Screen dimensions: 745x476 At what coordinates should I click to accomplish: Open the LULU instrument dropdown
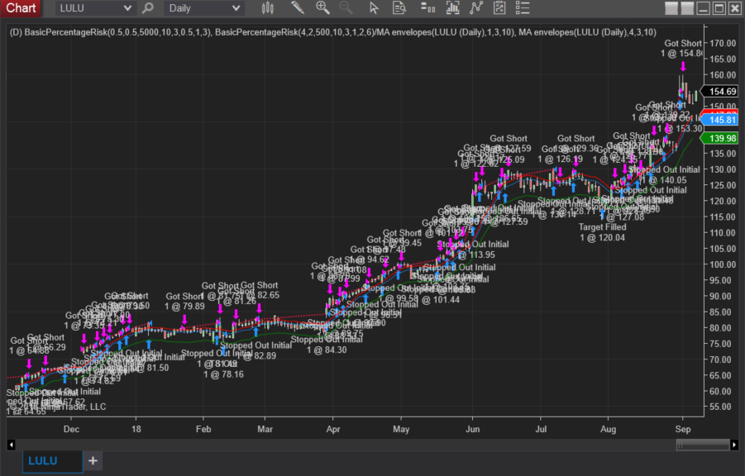96,8
